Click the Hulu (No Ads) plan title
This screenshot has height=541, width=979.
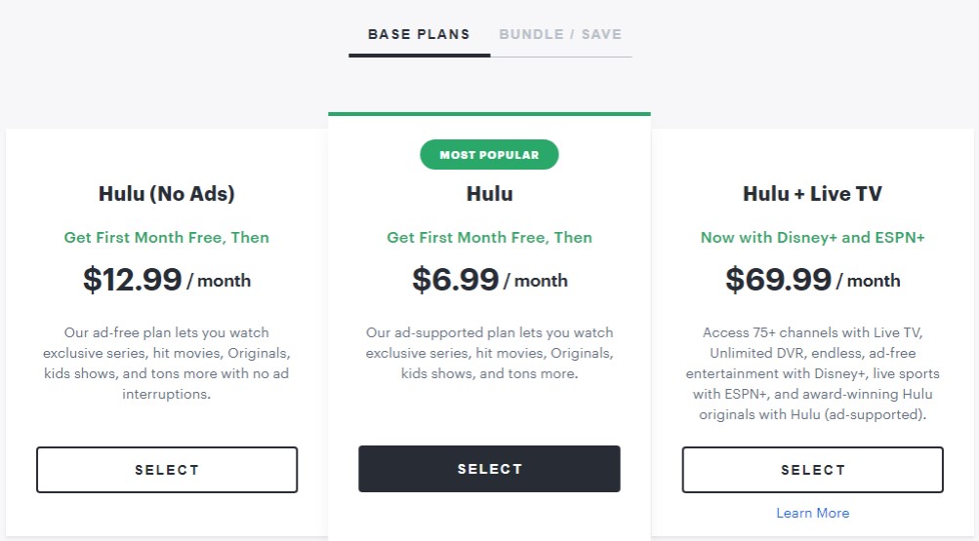point(167,194)
